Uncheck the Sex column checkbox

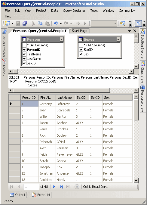tap(81, 54)
